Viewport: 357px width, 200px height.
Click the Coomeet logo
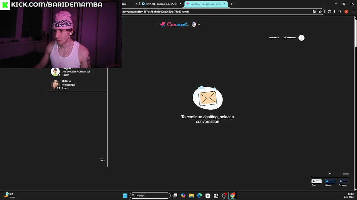tap(173, 24)
